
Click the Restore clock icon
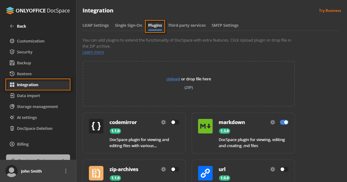pyautogui.click(x=12, y=74)
